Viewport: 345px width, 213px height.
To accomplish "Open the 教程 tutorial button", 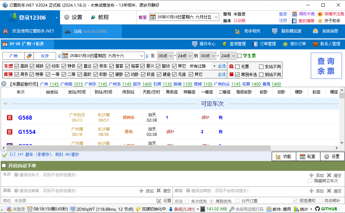I will pyautogui.click(x=100, y=17).
